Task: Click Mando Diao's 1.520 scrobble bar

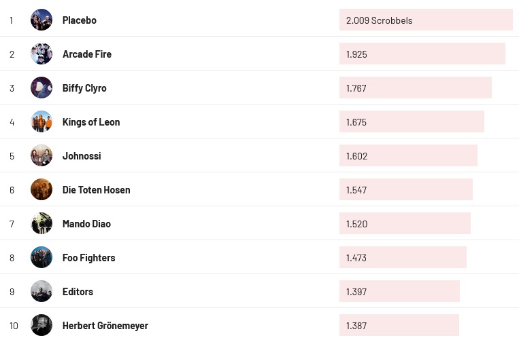Action: pos(405,223)
